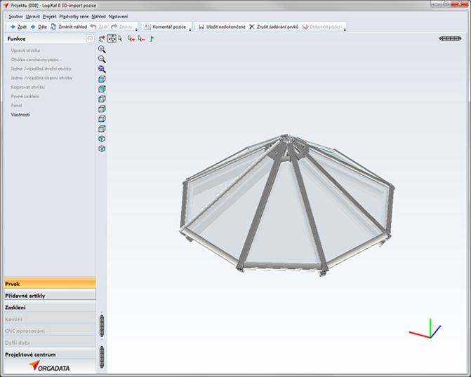Image resolution: width=471 pixels, height=377 pixels.
Task: Click Panel in the Funkce list
Action: [x=16, y=105]
